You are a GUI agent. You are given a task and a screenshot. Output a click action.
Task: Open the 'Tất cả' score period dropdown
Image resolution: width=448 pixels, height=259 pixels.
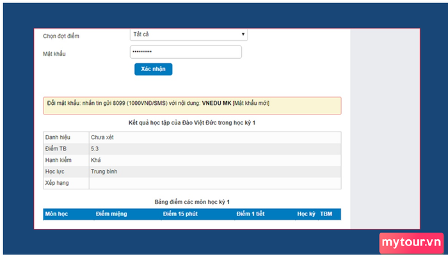(189, 35)
